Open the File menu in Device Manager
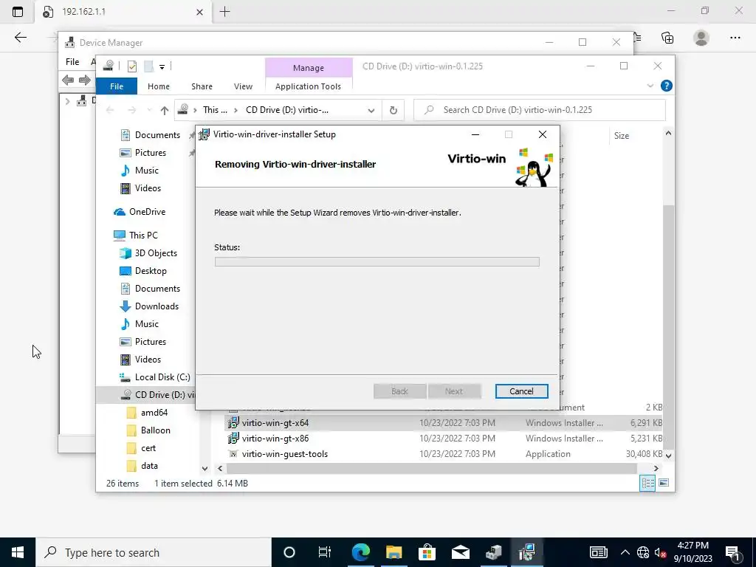Image resolution: width=756 pixels, height=567 pixels. 72,62
